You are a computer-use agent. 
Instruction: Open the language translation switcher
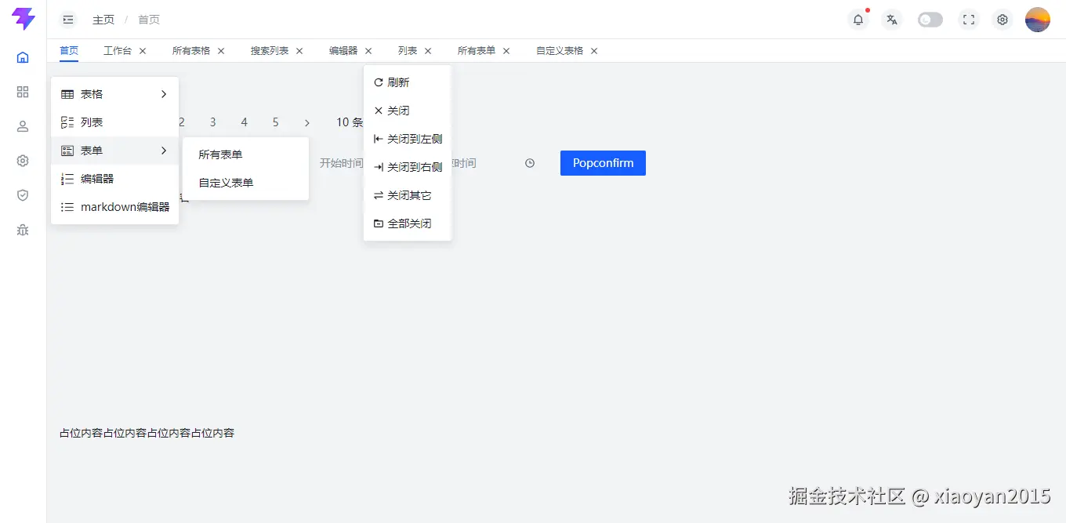click(891, 20)
